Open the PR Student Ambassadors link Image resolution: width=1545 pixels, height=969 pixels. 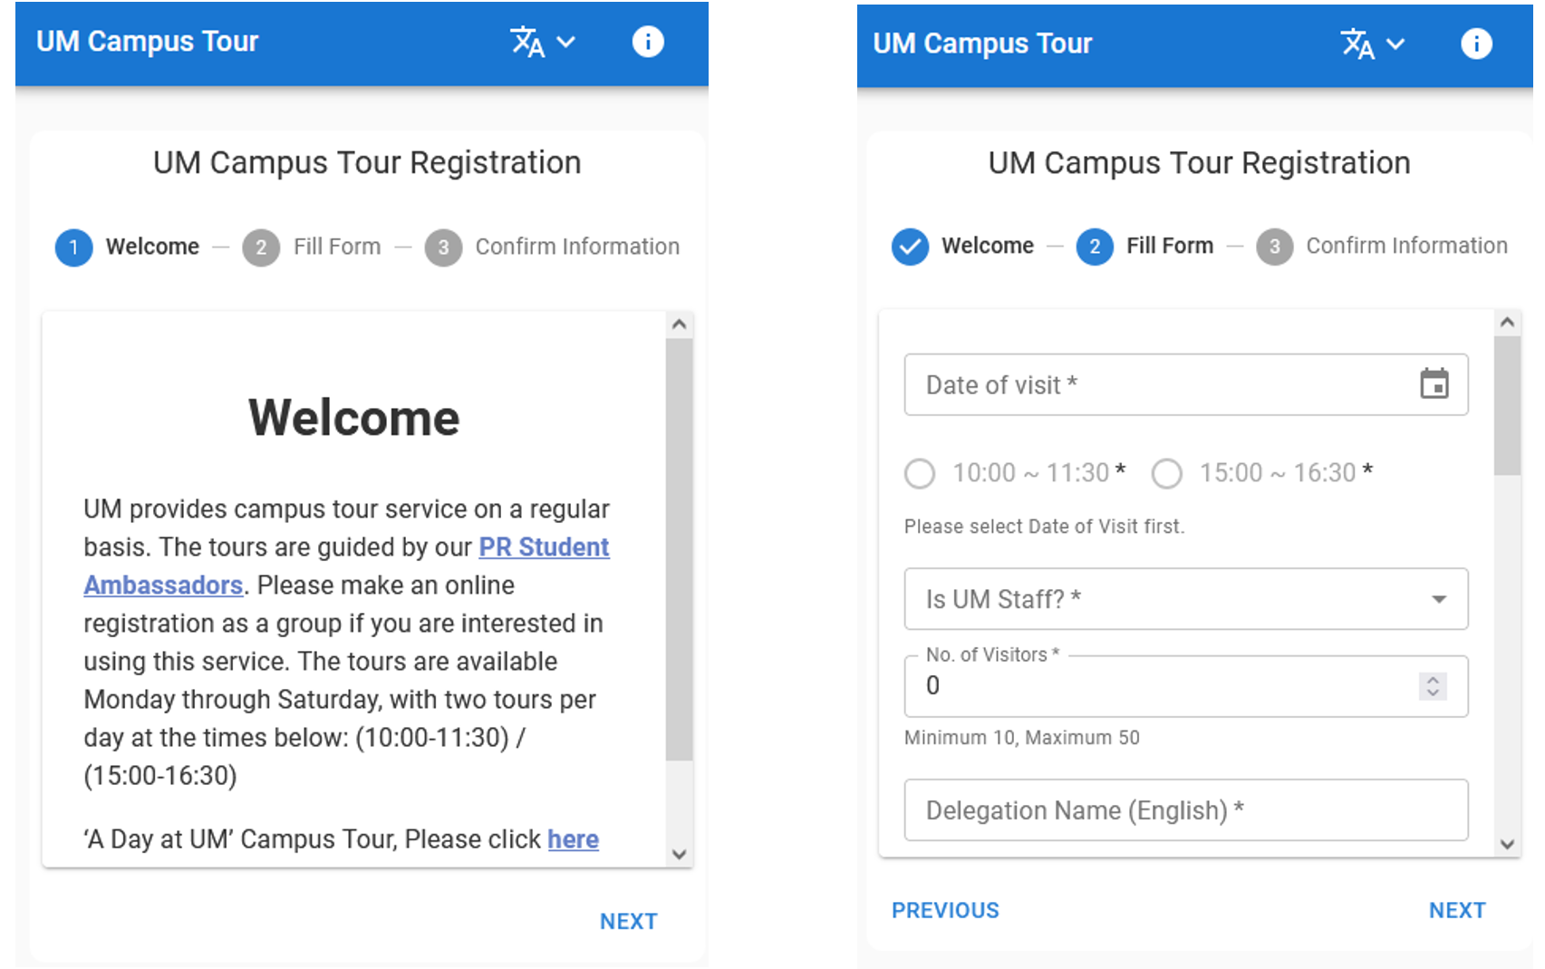(544, 547)
